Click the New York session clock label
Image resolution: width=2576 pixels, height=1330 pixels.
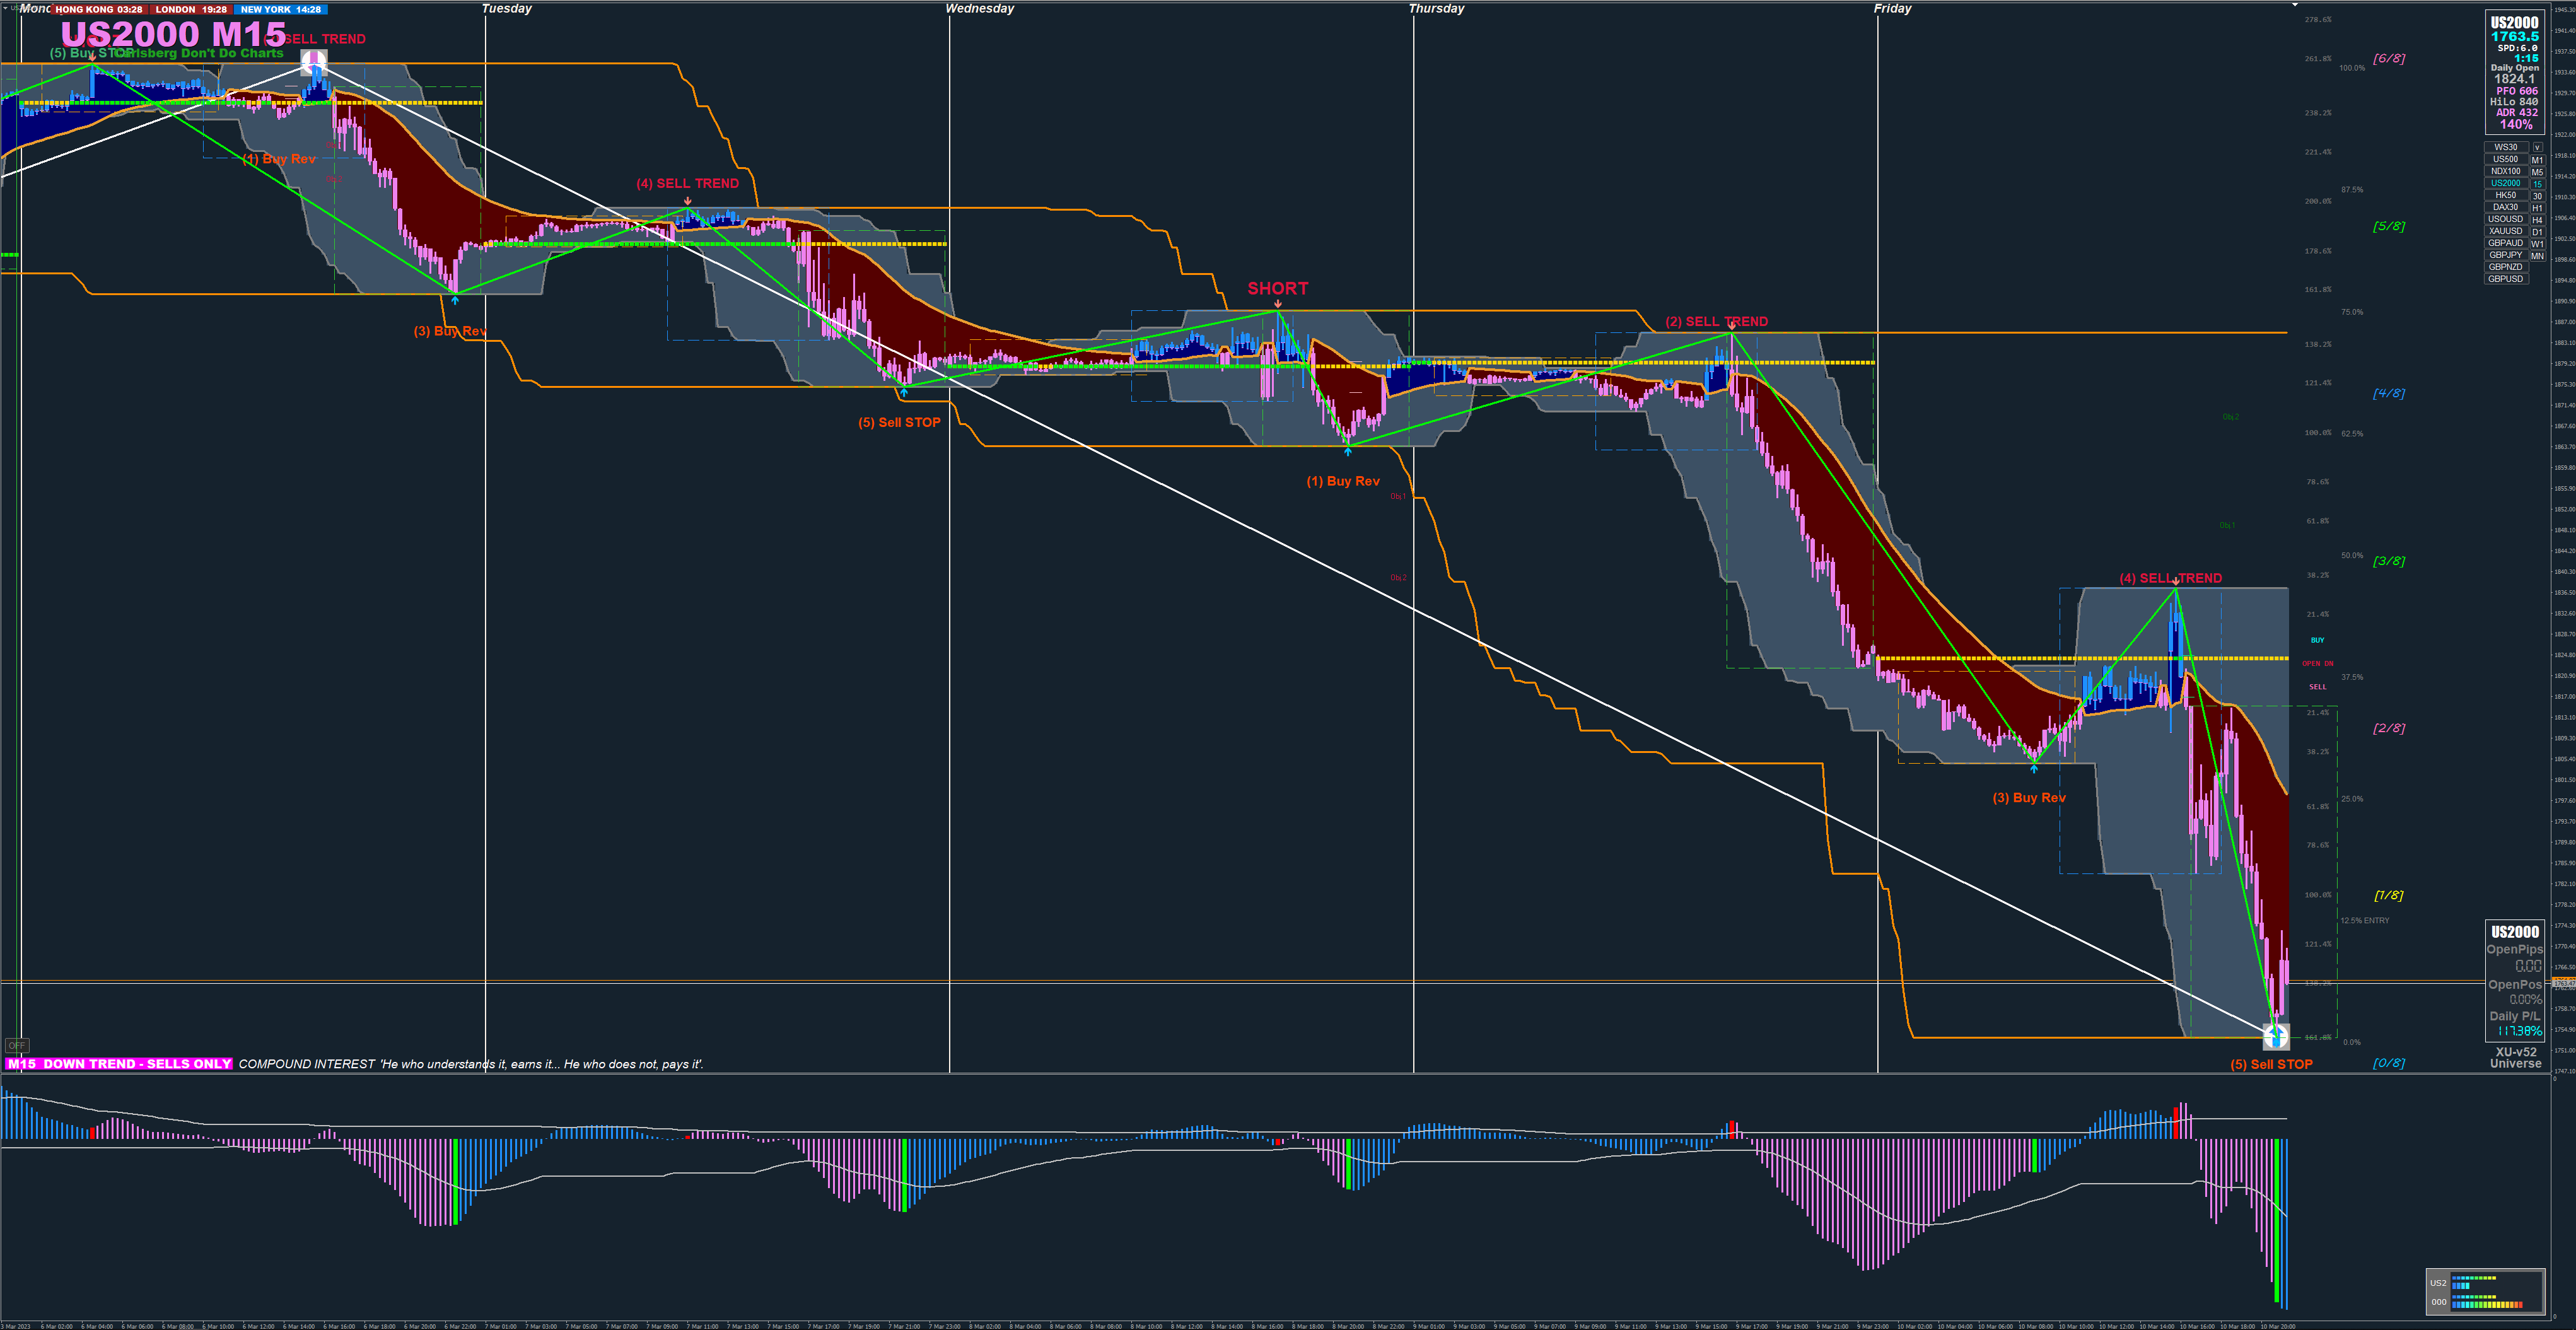click(x=281, y=9)
